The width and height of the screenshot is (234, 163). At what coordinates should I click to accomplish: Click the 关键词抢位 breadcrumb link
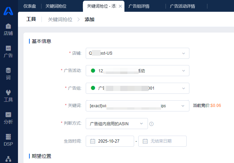tap(60, 20)
